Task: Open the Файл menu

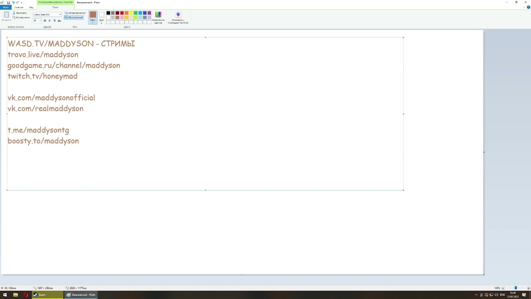Action: point(5,7)
